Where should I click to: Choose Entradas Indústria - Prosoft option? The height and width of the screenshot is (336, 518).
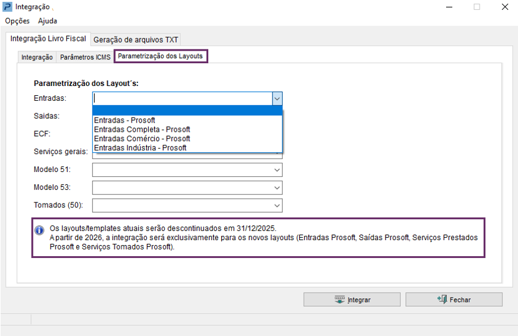[x=187, y=148]
